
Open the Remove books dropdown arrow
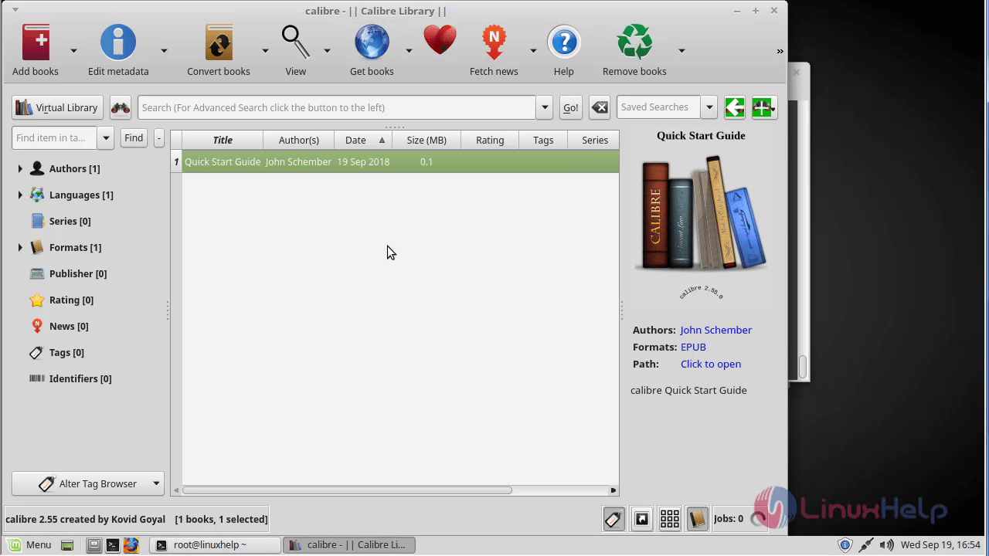point(681,51)
